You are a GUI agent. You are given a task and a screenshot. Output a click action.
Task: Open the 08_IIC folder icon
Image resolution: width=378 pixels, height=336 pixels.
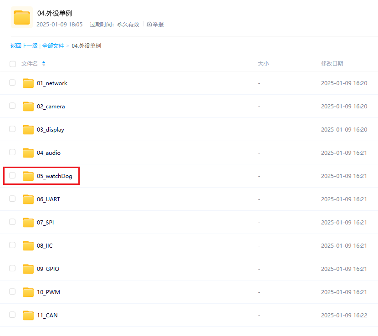point(28,245)
